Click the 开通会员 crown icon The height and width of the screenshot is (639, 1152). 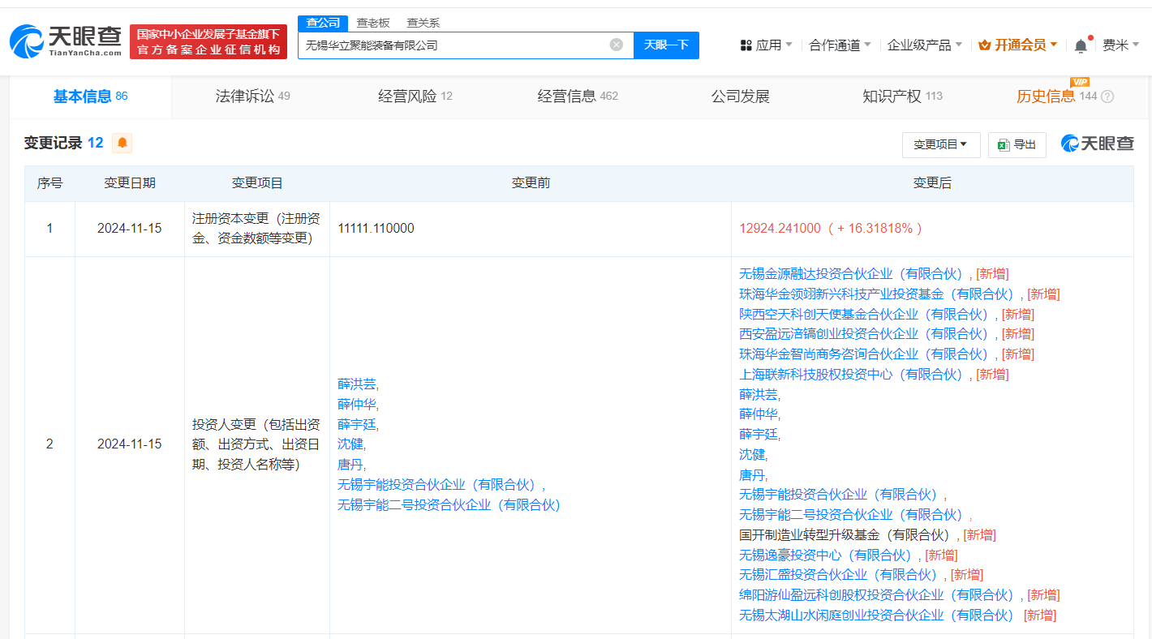pyautogui.click(x=985, y=45)
